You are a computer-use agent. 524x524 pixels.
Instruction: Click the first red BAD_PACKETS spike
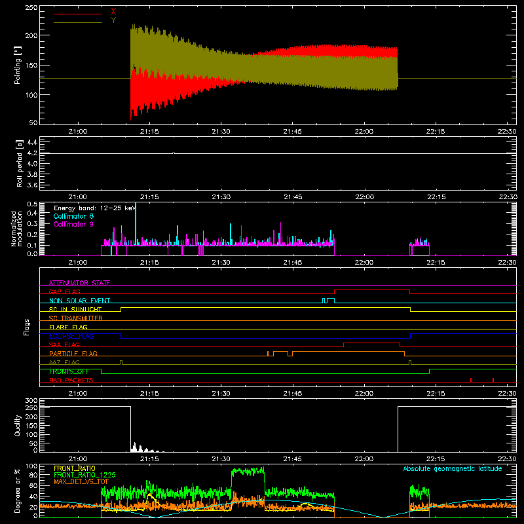point(471,380)
